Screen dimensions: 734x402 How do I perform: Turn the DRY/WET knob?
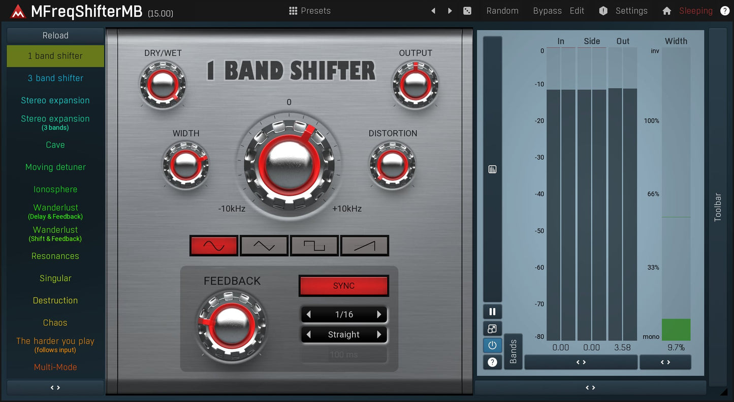(163, 84)
